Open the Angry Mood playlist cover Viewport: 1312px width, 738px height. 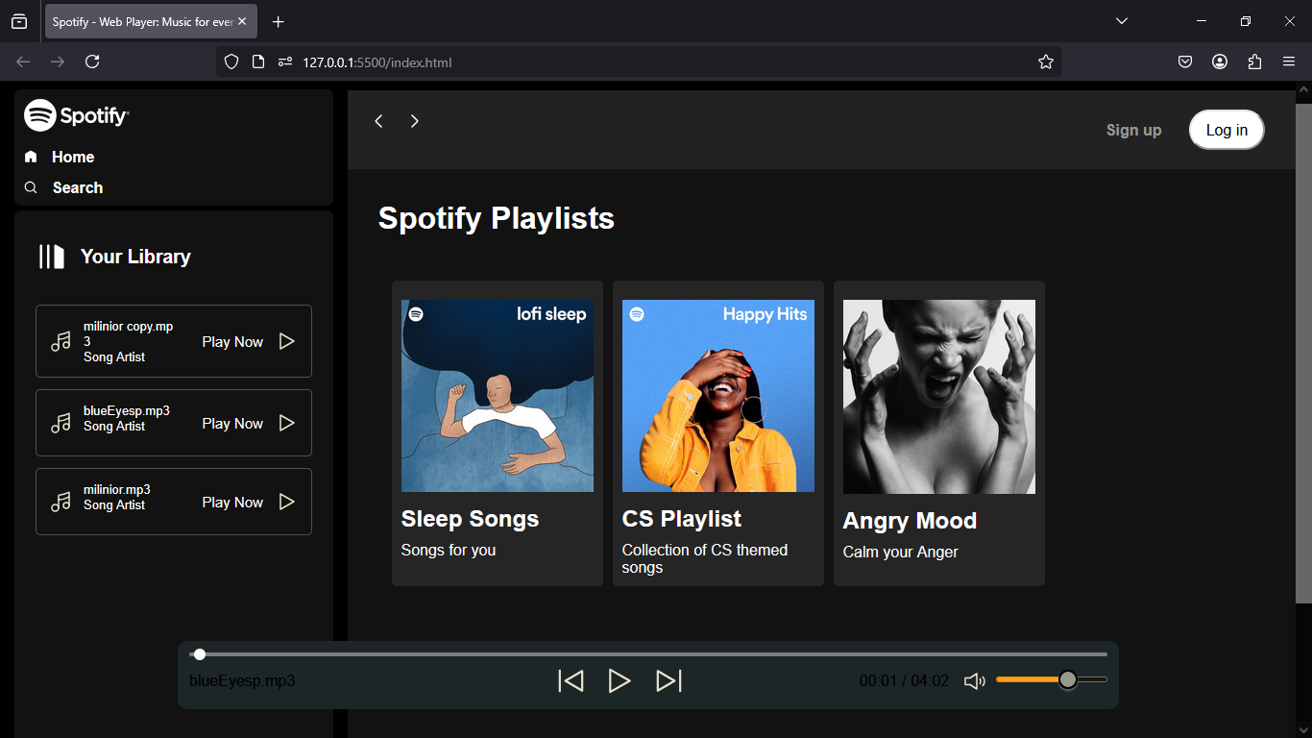(x=938, y=397)
